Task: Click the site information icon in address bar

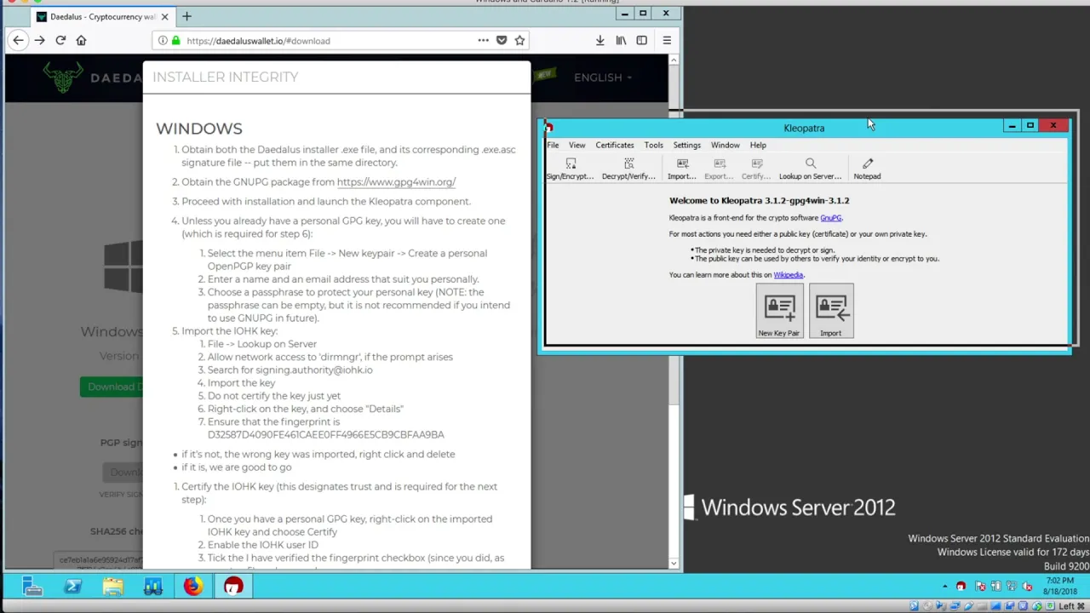Action: click(163, 40)
